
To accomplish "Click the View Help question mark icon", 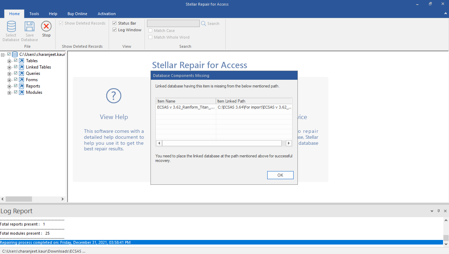I will [114, 96].
